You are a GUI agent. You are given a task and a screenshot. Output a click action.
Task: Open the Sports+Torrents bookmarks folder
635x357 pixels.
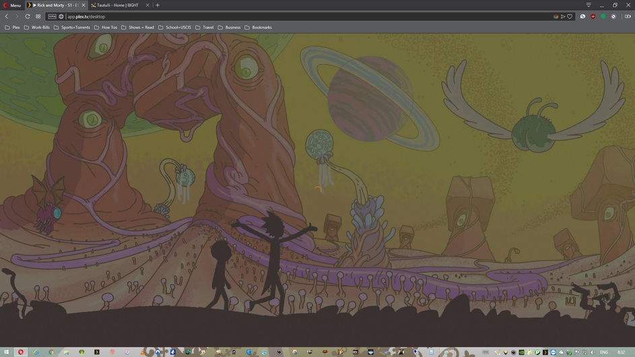coord(71,28)
